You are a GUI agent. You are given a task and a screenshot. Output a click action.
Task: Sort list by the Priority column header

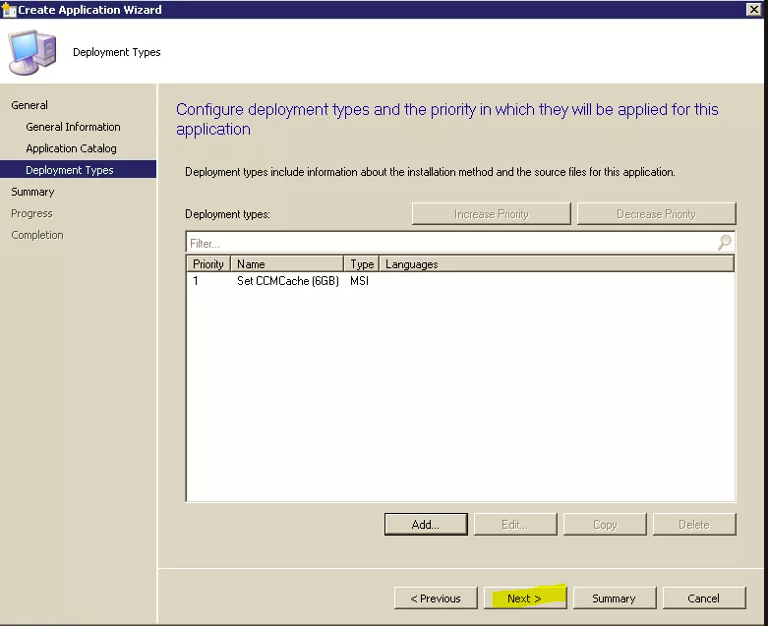(208, 264)
